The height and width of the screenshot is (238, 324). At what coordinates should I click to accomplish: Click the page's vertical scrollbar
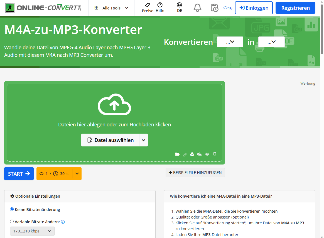[x=322, y=28]
